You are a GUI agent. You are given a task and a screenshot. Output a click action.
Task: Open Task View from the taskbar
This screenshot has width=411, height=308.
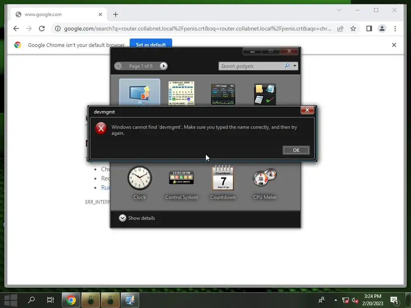50,300
